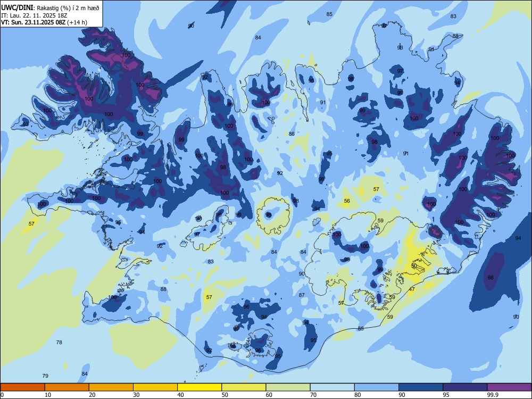Click the purple above-99.9 legend swatch

tap(509, 387)
